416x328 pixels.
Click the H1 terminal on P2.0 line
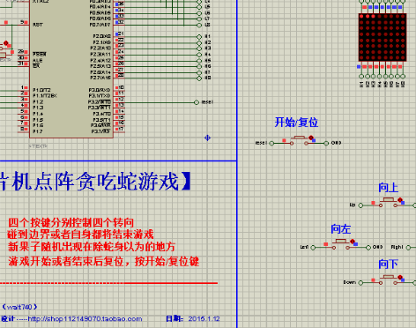click(199, 37)
